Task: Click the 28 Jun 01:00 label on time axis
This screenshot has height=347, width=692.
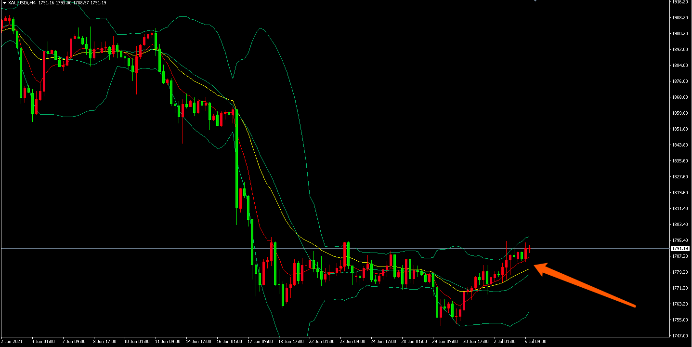Action: [x=414, y=342]
